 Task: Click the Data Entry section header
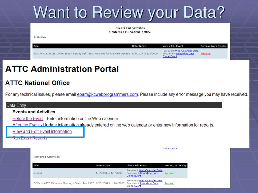[114, 105]
